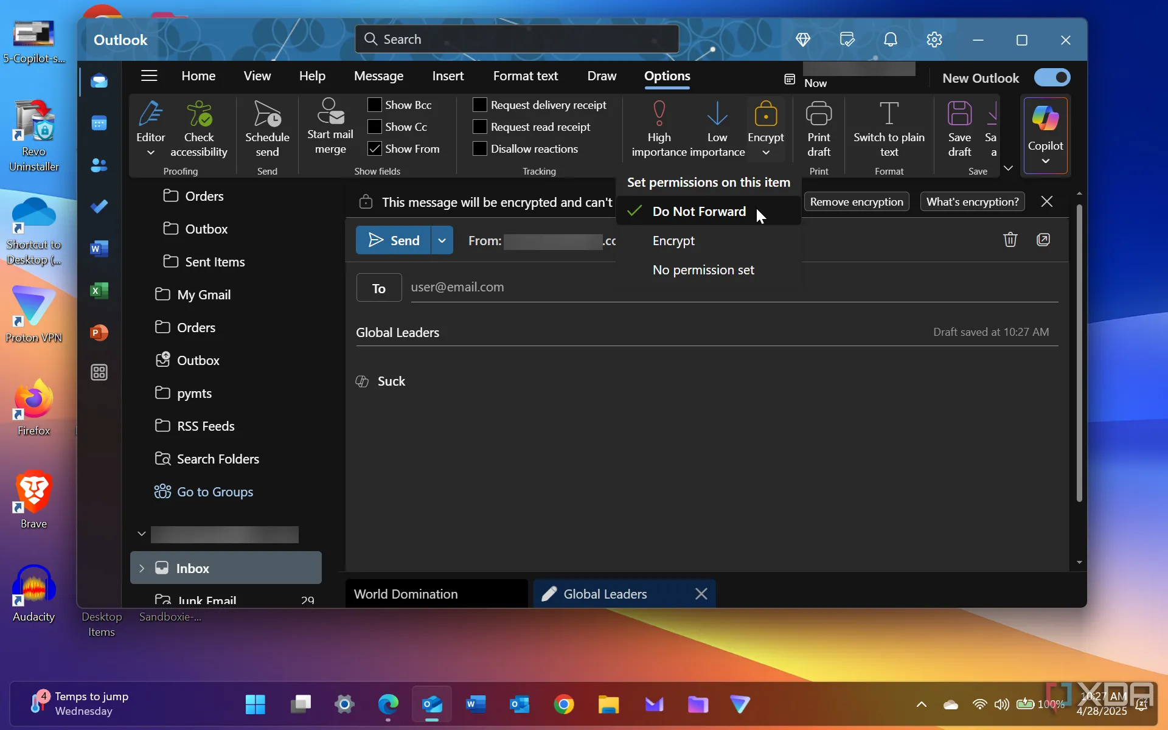Open the Send options dropdown arrow
The height and width of the screenshot is (730, 1168).
tap(442, 240)
